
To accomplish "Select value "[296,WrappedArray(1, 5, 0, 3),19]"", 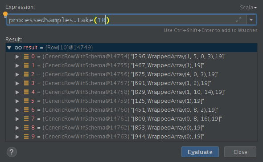I will (x=178, y=57).
